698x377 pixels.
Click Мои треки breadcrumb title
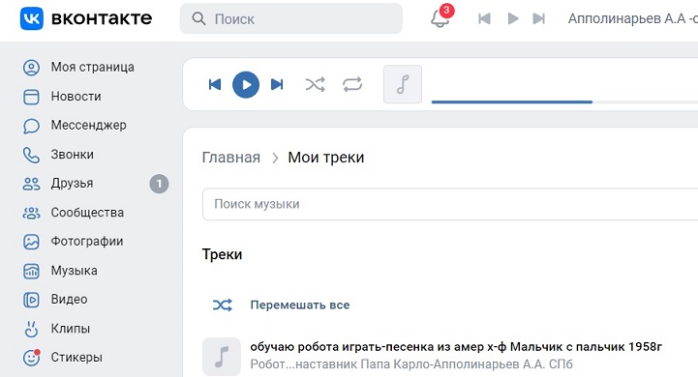pyautogui.click(x=326, y=158)
